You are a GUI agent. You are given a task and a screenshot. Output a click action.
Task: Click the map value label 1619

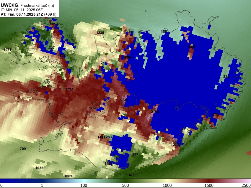[x=54, y=24]
